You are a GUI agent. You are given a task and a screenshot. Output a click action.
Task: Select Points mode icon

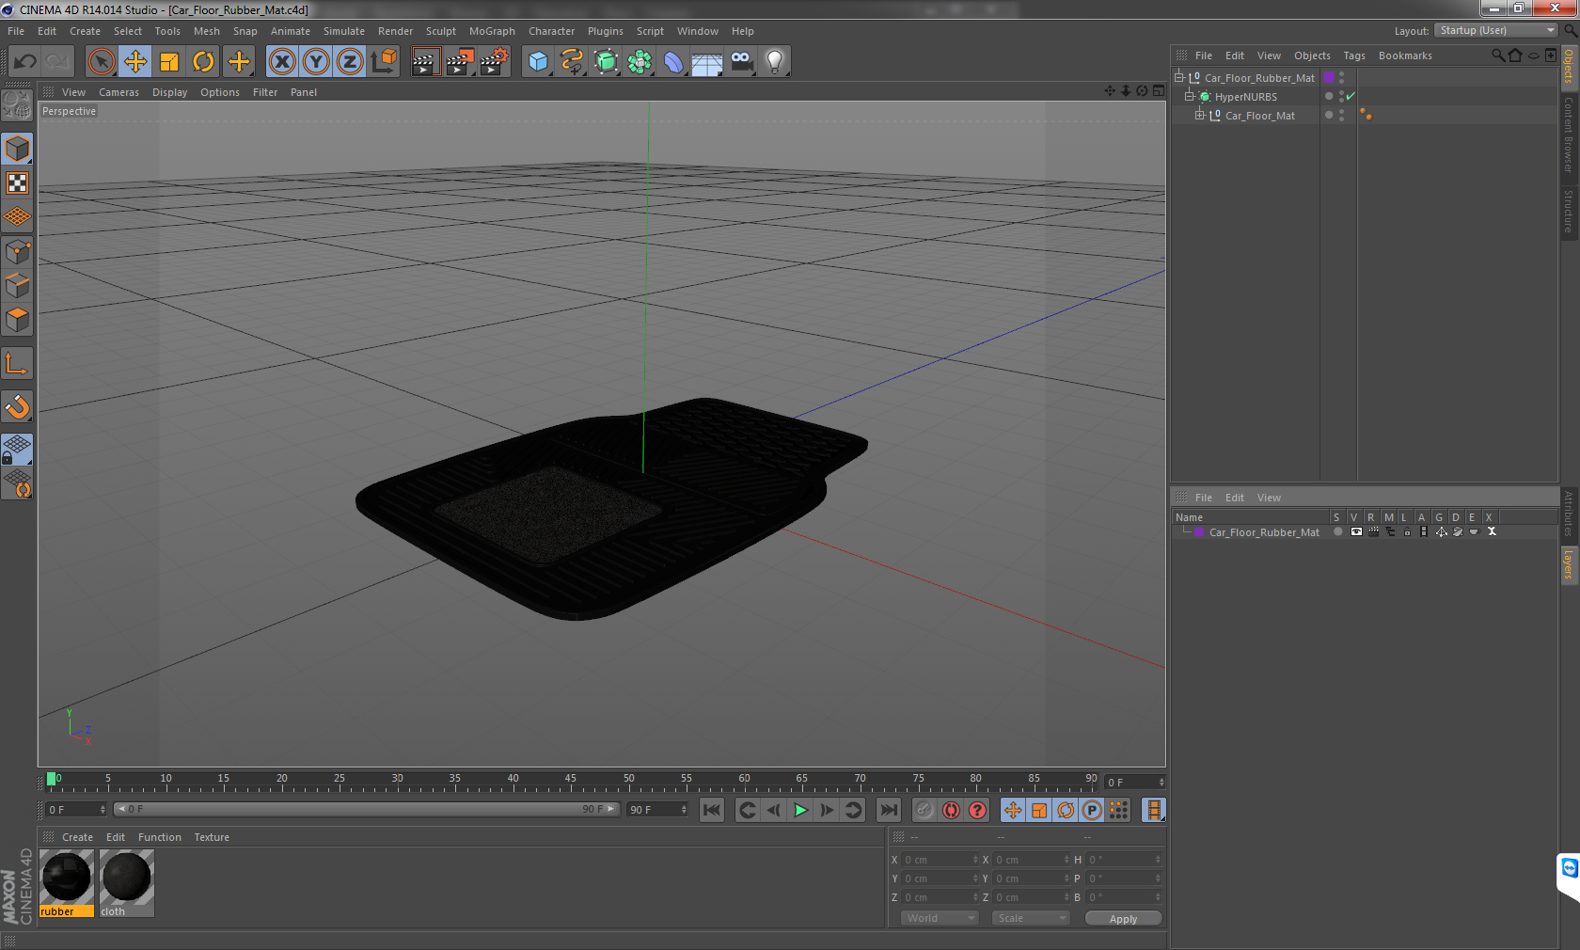pyautogui.click(x=18, y=252)
